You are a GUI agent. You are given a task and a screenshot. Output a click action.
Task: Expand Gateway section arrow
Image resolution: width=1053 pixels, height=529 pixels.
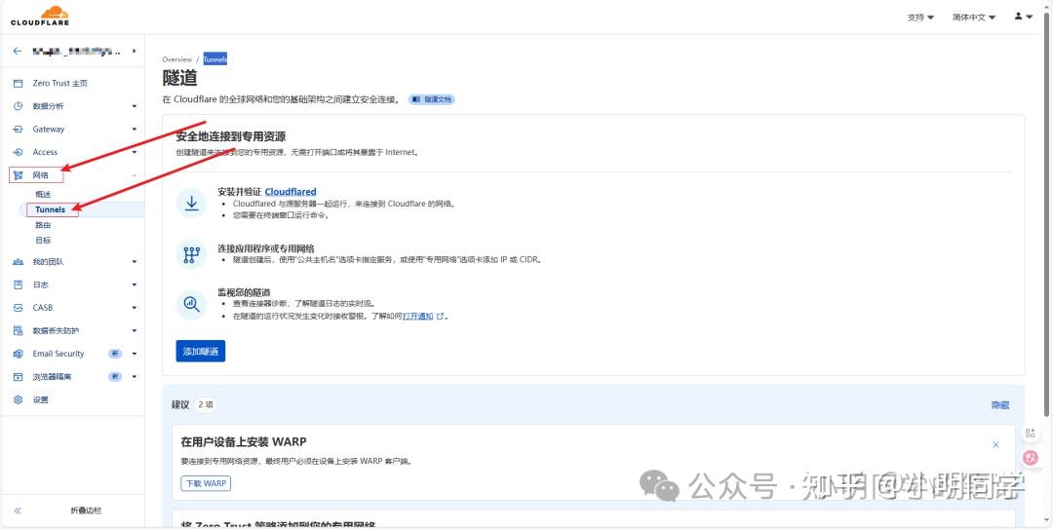(135, 129)
